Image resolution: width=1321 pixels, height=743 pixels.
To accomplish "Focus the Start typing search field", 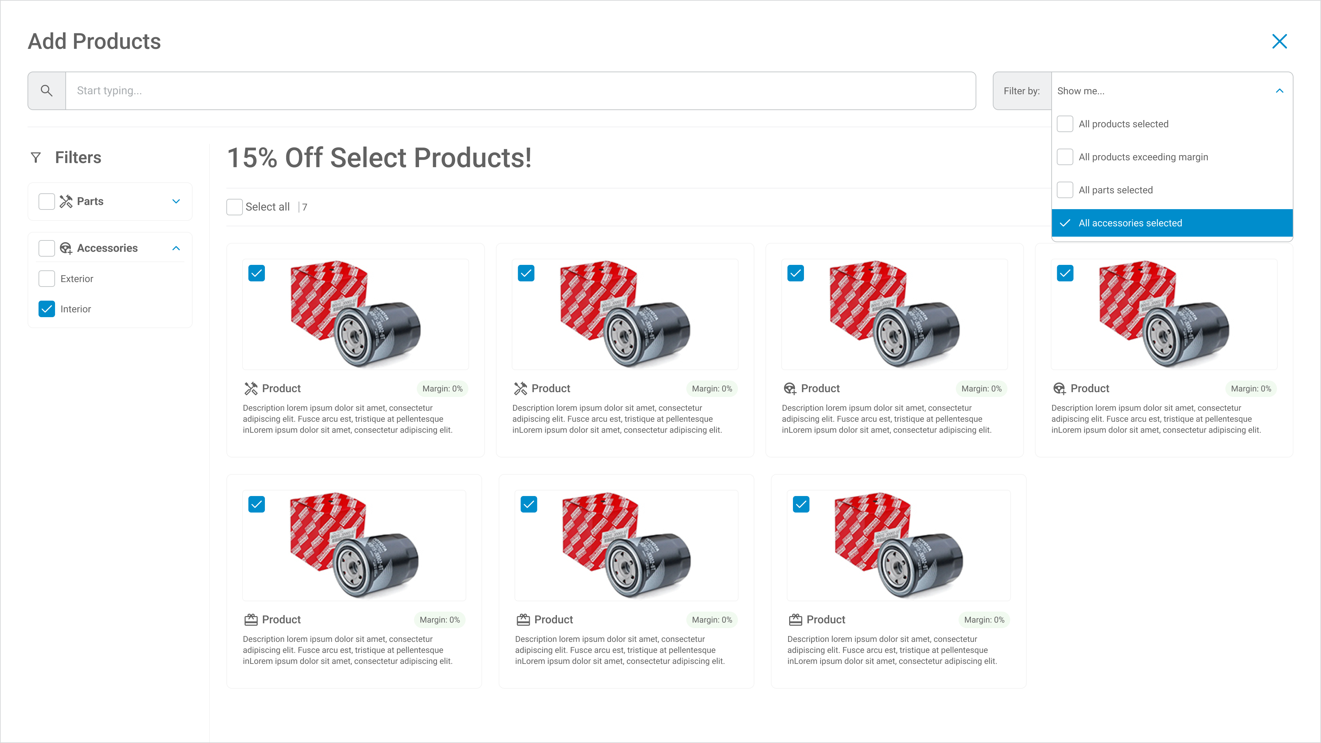I will (520, 91).
